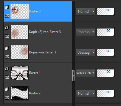Open the Normal blend mode dropdown of Raster 2
Screen dimensions: 121x106
pyautogui.click(x=85, y=94)
